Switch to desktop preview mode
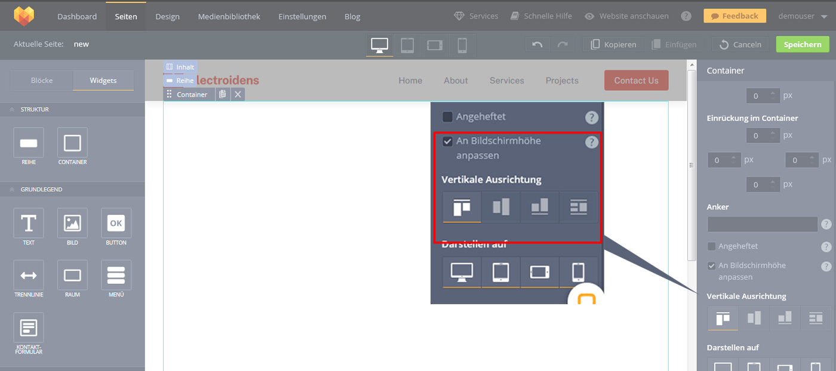 [x=379, y=45]
